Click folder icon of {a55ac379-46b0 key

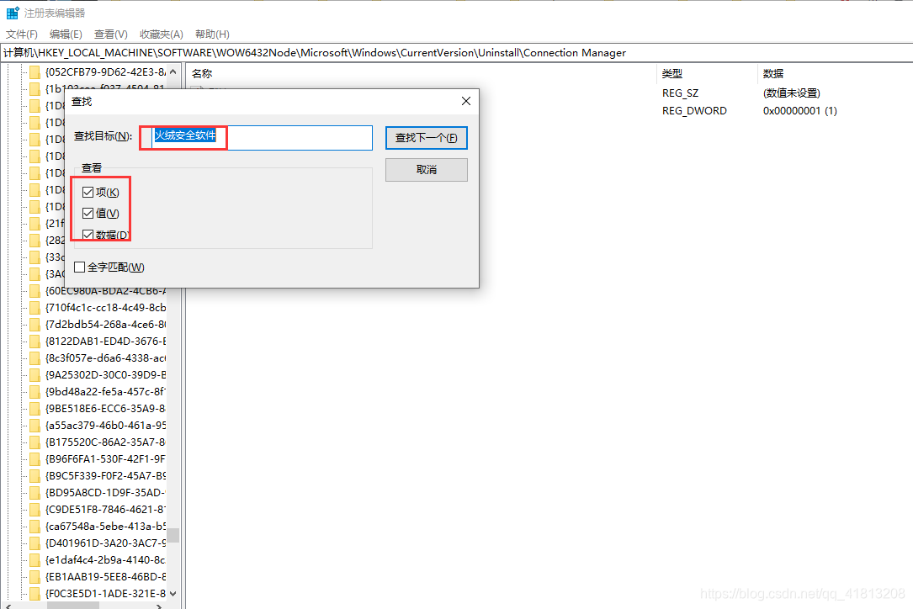pos(35,426)
